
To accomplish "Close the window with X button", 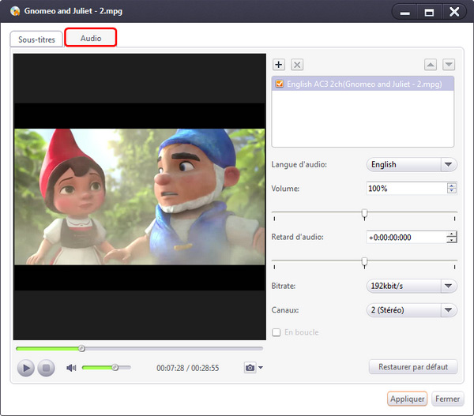I will (454, 12).
